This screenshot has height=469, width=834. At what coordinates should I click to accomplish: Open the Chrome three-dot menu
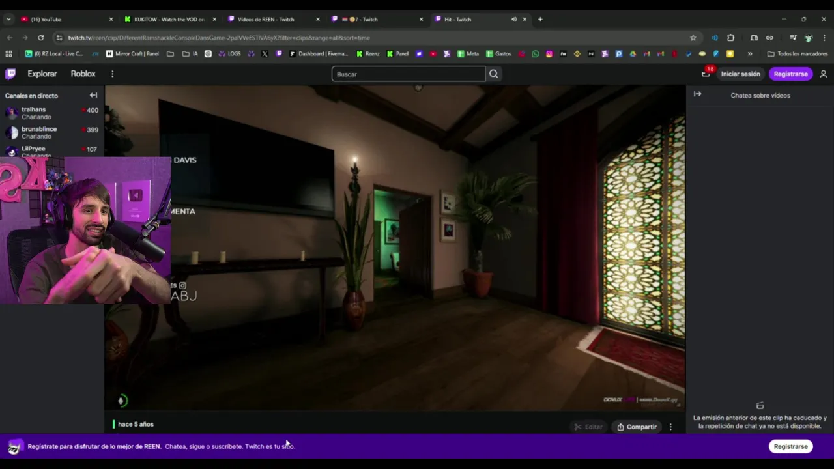point(824,38)
